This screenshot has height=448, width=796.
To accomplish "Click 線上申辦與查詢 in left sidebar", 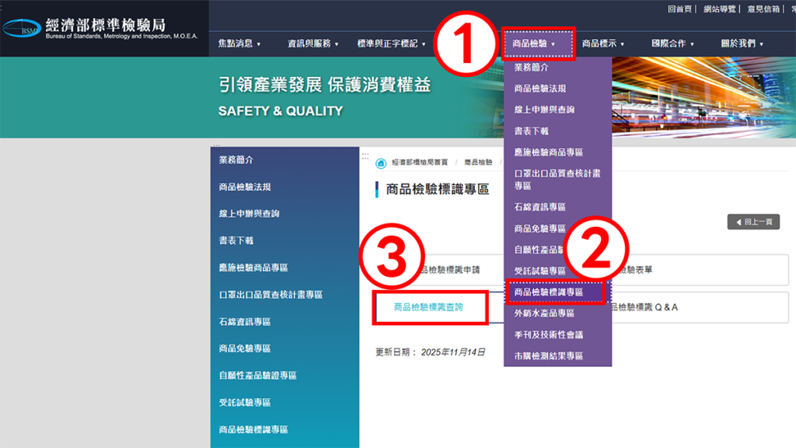I will (249, 213).
